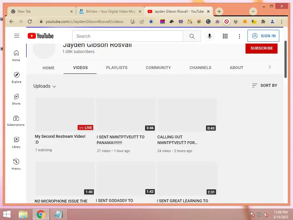Image resolution: width=293 pixels, height=220 pixels.
Task: Switch to the New Tab browser tab
Action: tap(41, 11)
